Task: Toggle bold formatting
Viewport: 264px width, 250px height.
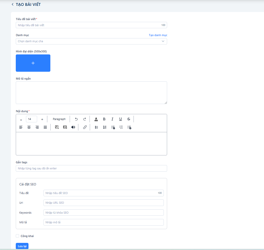Action: pos(104,119)
